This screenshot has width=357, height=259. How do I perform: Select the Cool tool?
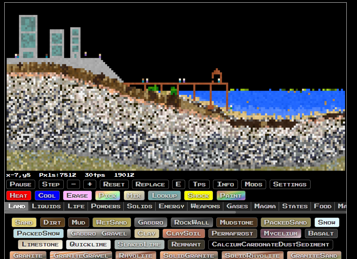point(47,196)
